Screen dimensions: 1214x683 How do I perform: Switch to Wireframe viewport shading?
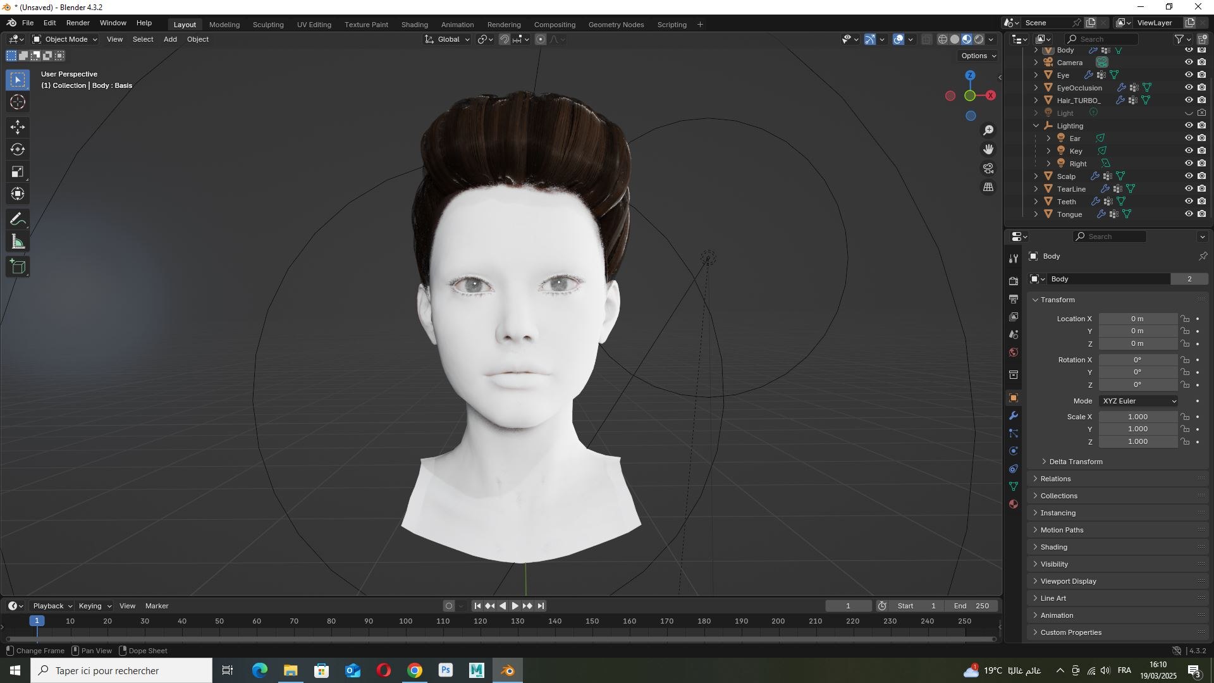(943, 39)
